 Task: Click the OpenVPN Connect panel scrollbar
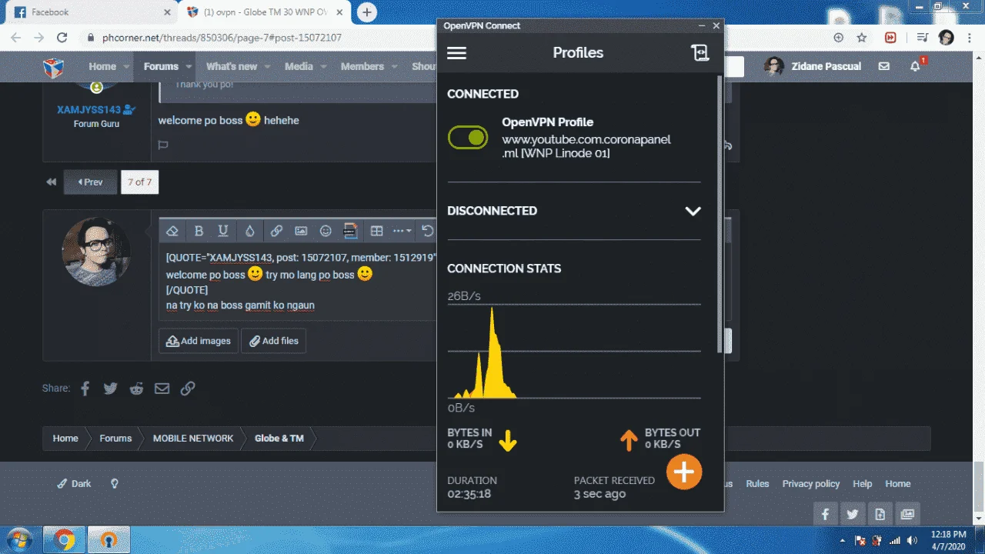720,214
